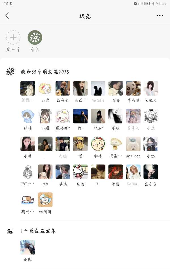Tap the 发一个 label
Image resolution: width=170 pixels, height=273 pixels.
point(13,49)
